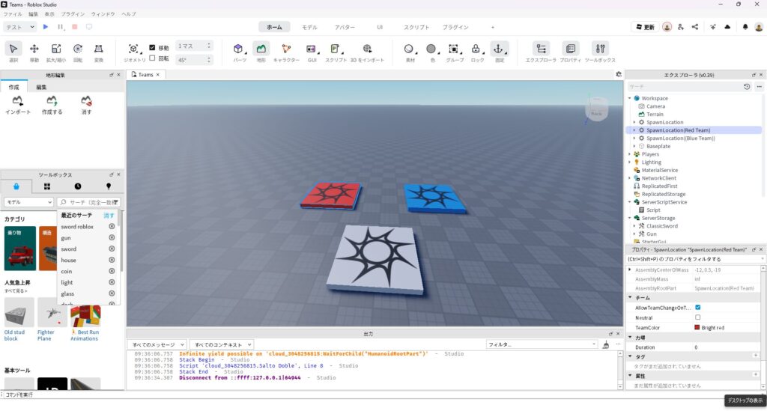Switch to the アバター ribbon tab
767x411 pixels.
[x=345, y=28]
